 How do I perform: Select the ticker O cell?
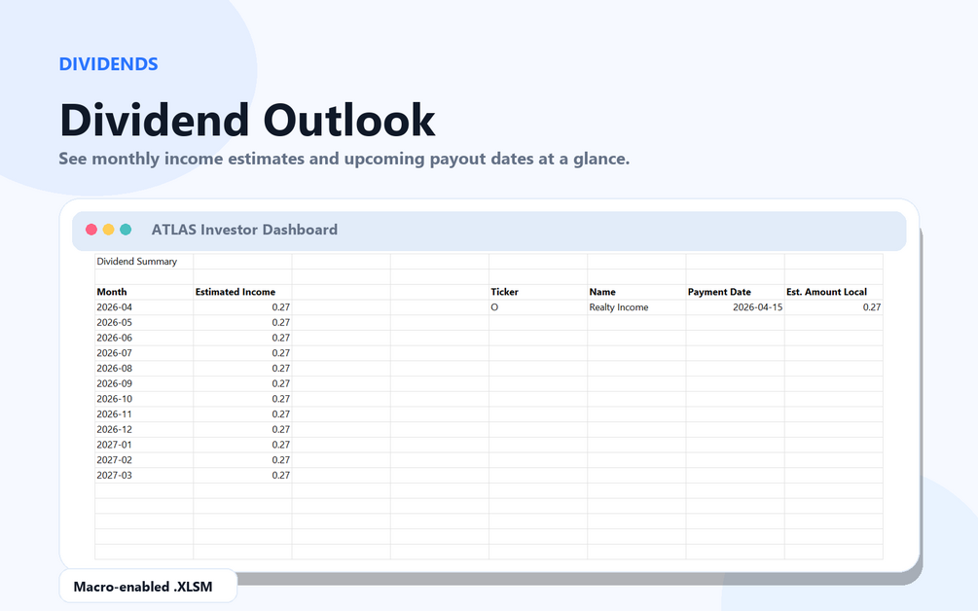(538, 307)
